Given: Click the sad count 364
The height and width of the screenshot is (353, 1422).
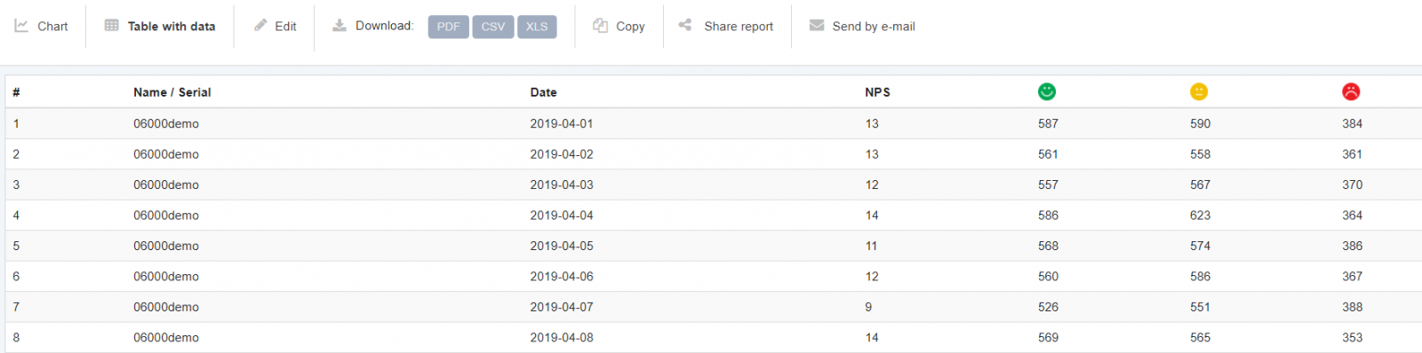Looking at the screenshot, I should [1352, 216].
